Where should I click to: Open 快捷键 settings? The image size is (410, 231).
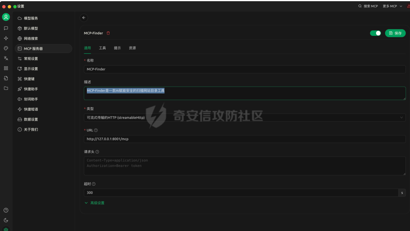pyautogui.click(x=43, y=79)
